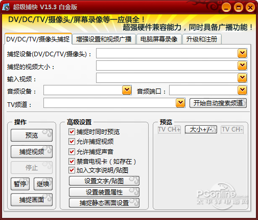Start 开始自动搜索频道 channel search
This screenshot has width=258, height=220.
point(218,103)
